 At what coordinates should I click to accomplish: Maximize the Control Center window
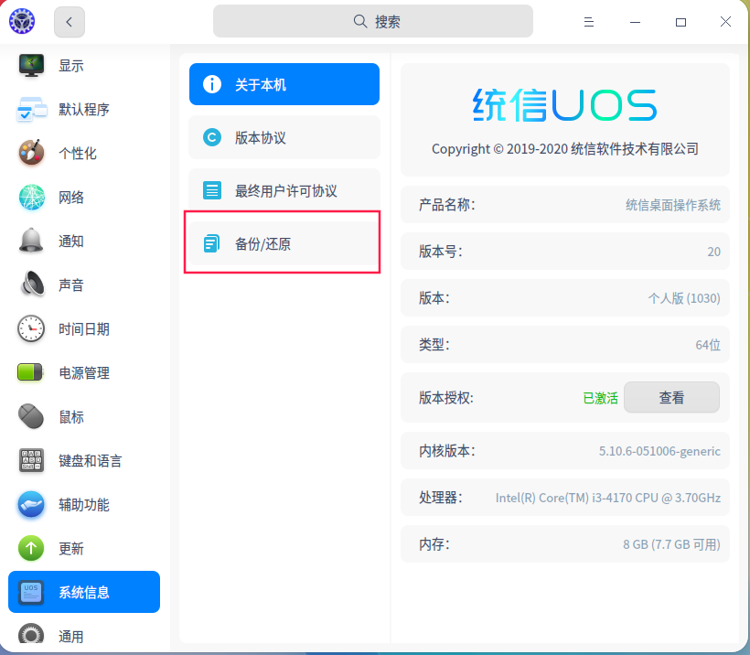(x=680, y=22)
